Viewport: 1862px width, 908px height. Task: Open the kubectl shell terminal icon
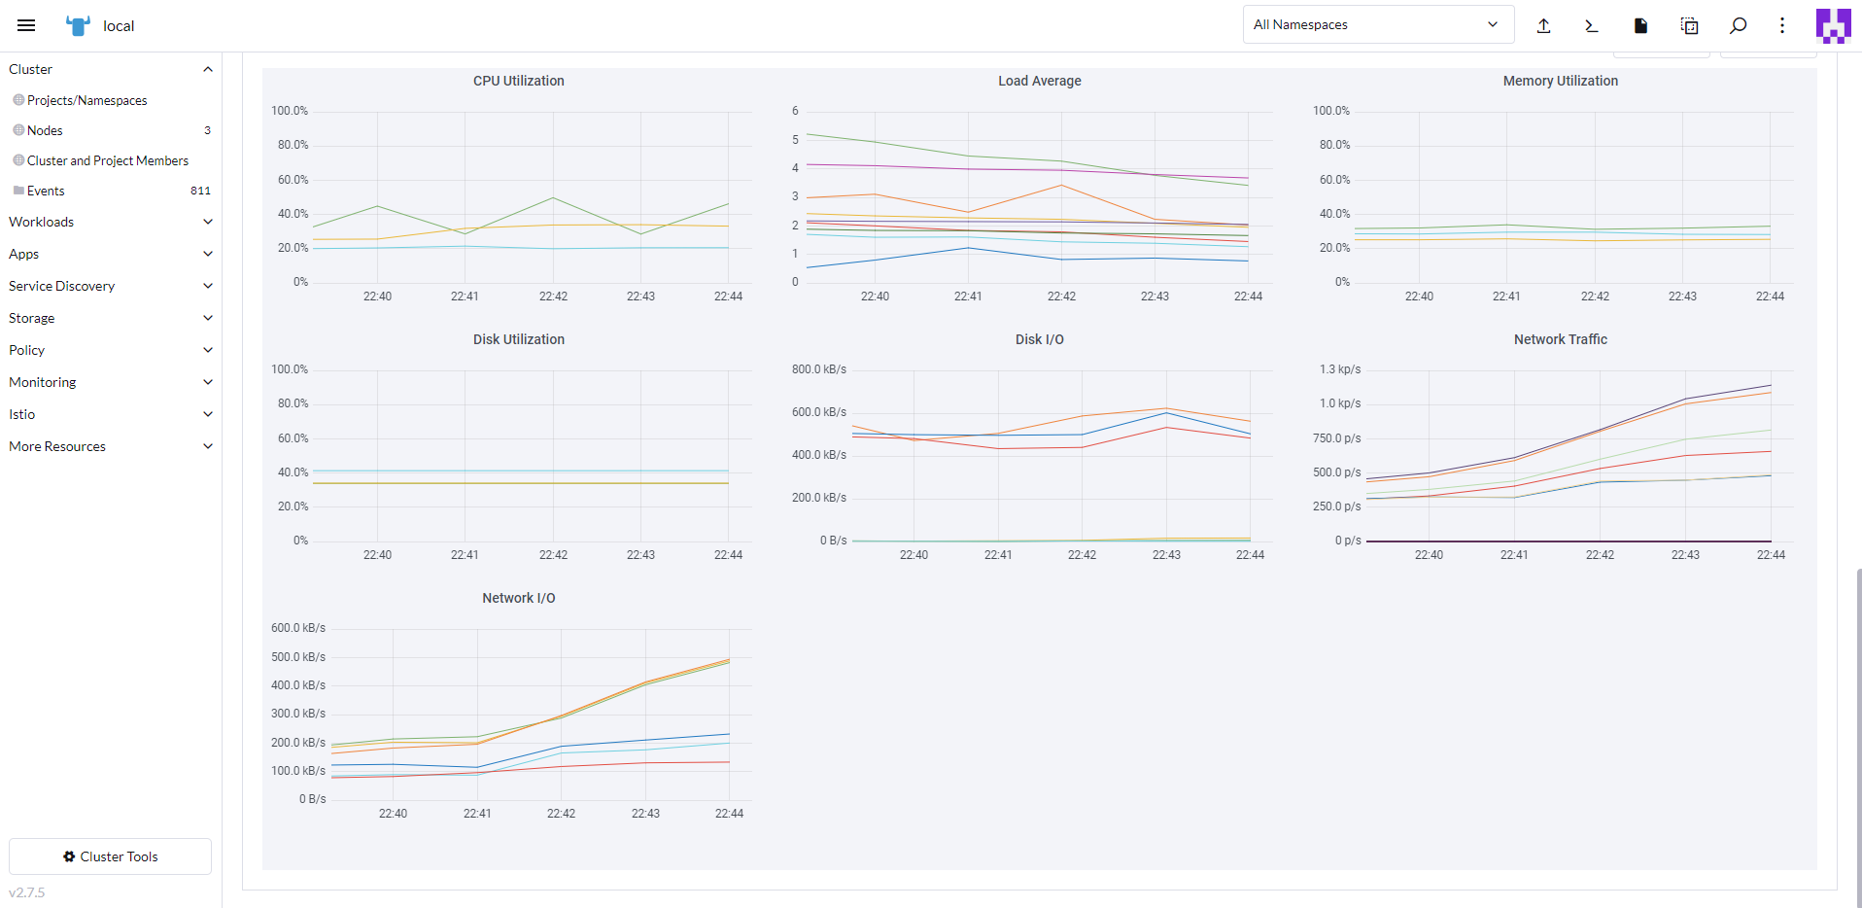[x=1592, y=25]
